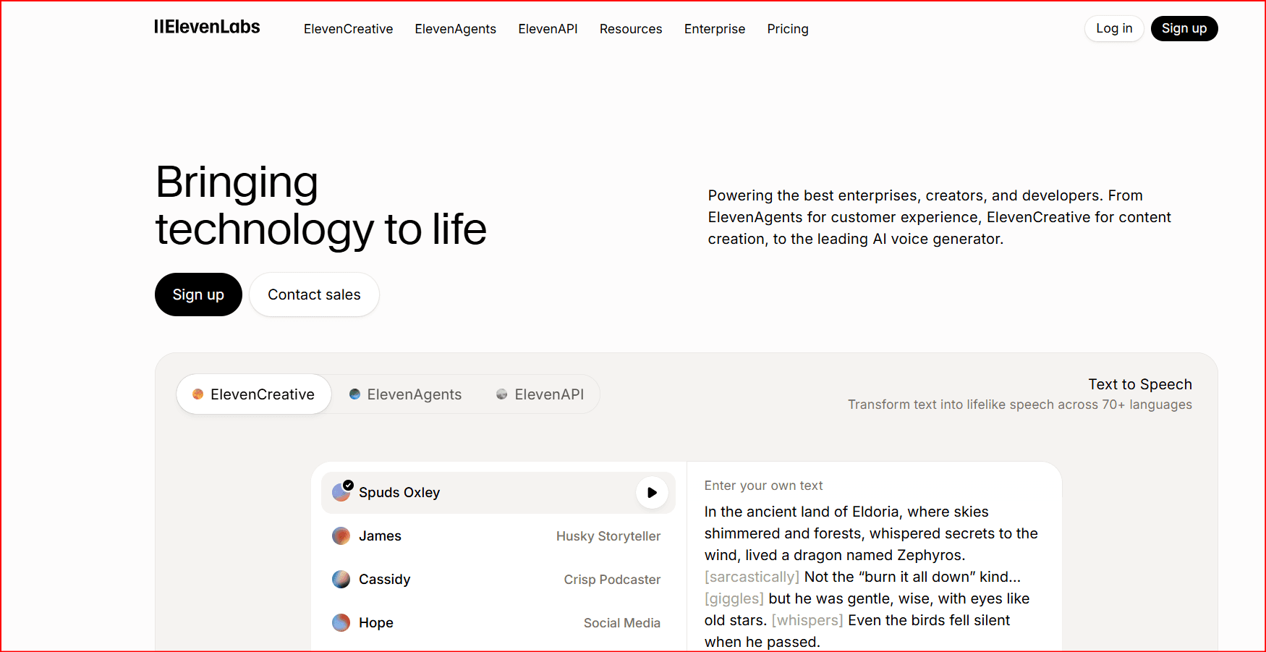Click the Log in button
This screenshot has width=1266, height=652.
pyautogui.click(x=1113, y=28)
